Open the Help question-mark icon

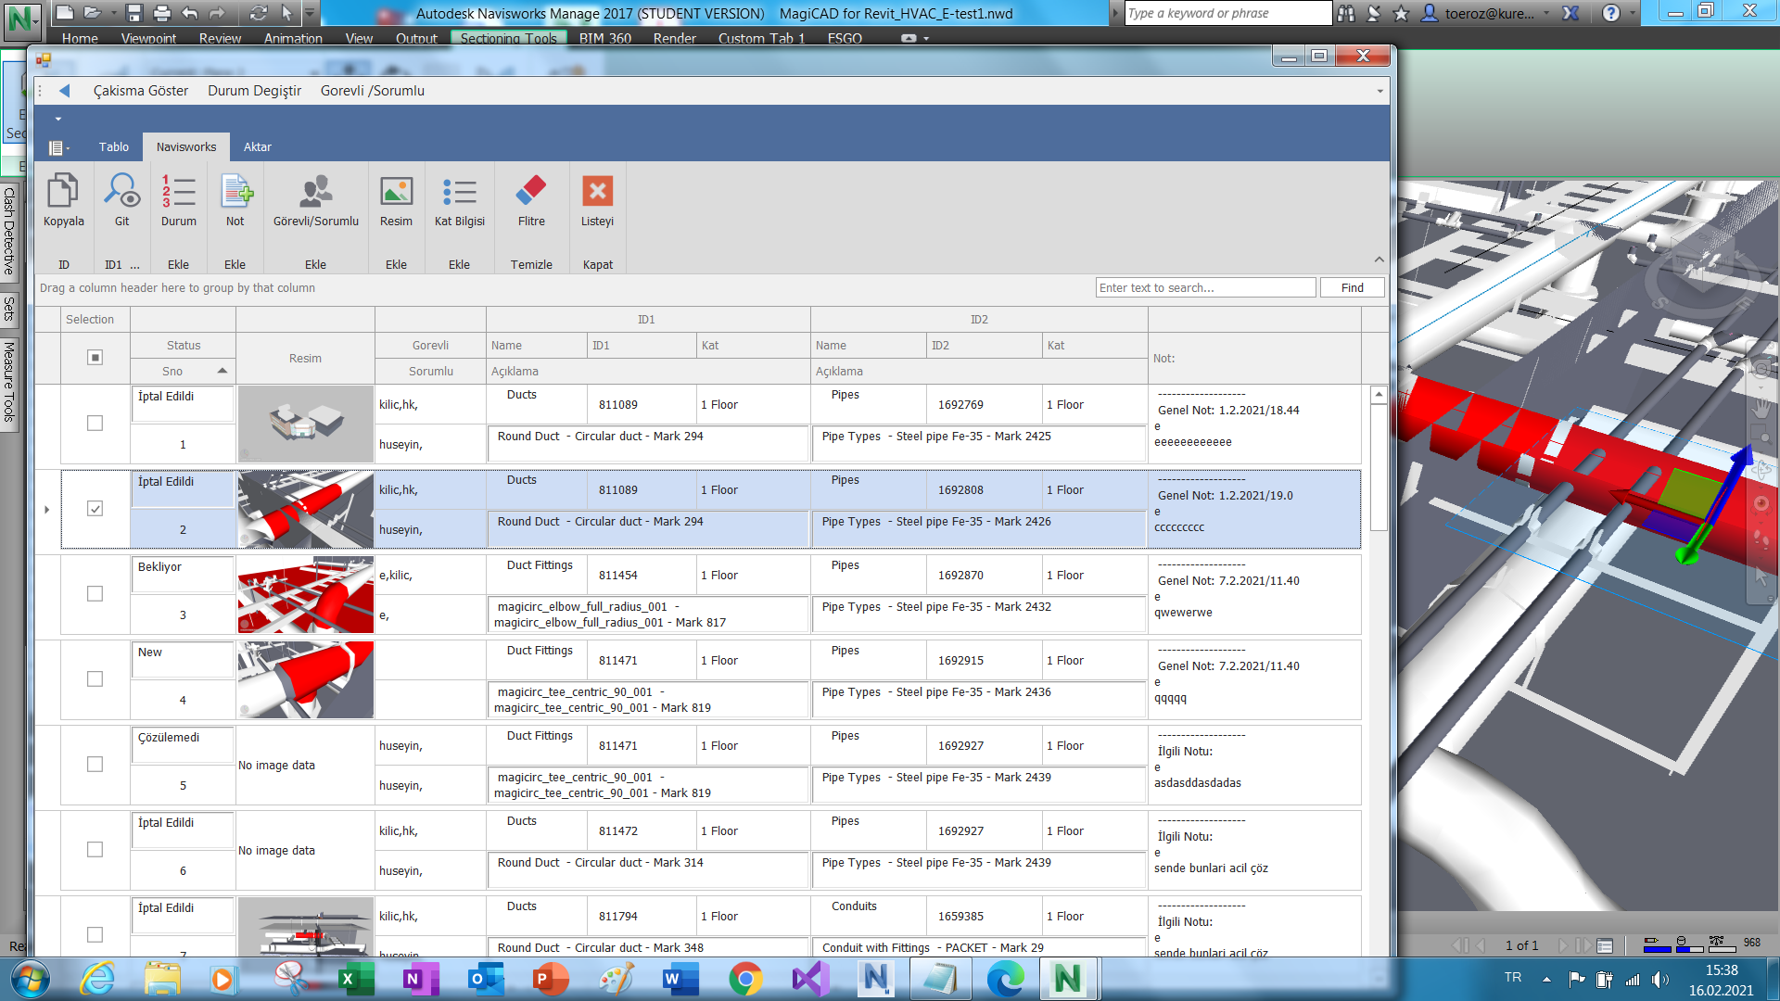1611,13
